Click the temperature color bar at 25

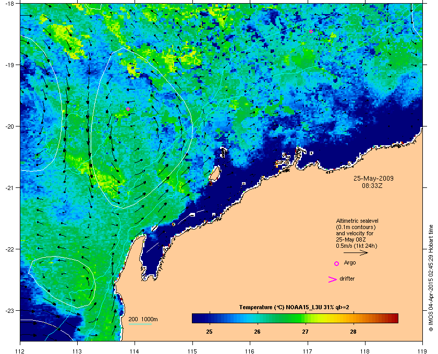tap(209, 318)
